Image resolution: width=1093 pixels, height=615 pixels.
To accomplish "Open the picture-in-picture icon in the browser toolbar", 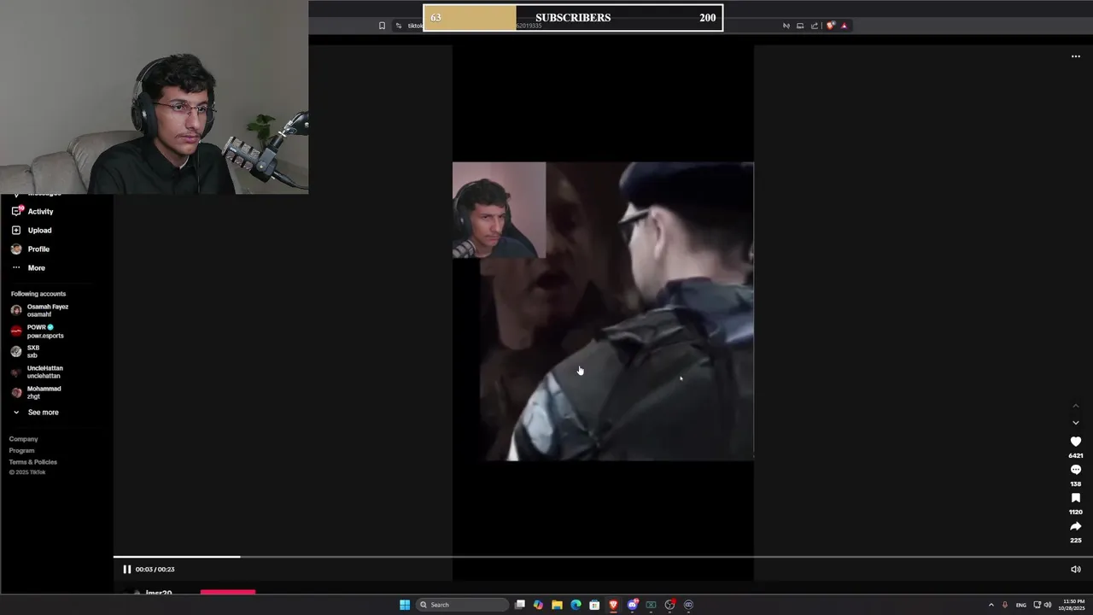I will (800, 26).
